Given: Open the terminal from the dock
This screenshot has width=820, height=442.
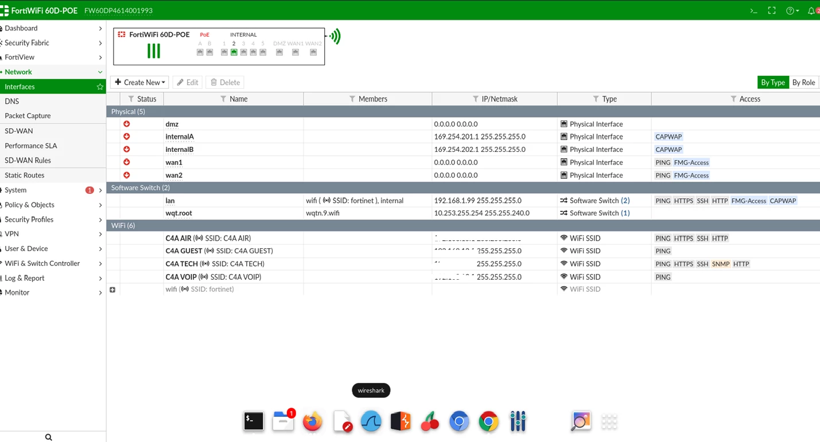Looking at the screenshot, I should click(x=254, y=421).
